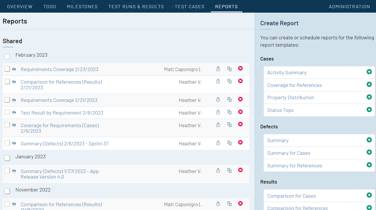This screenshot has width=376, height=210.
Task: Select all February 2023 reports checkbox
Action: [x=7, y=56]
